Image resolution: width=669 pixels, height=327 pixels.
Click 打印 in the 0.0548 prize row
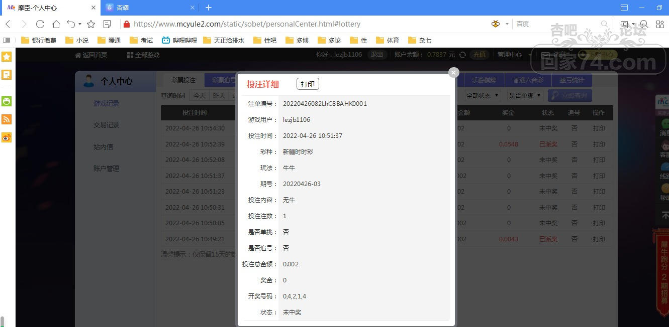pos(599,144)
